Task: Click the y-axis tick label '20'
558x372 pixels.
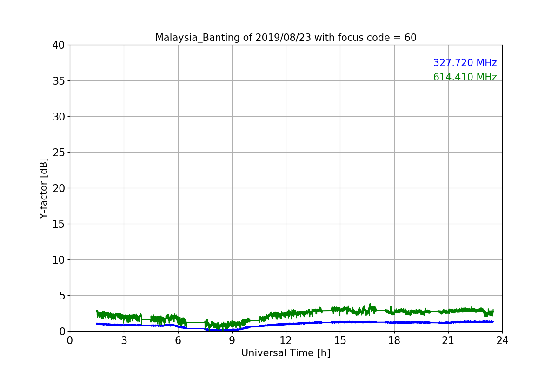Action: [x=59, y=188]
